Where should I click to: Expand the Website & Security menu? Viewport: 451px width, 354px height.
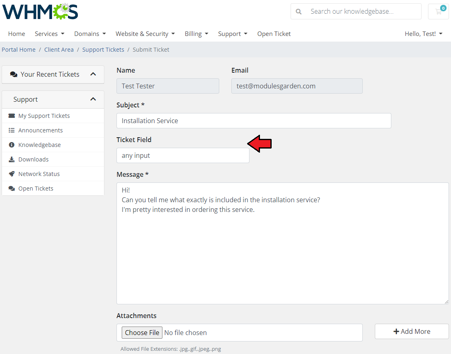[x=145, y=34]
